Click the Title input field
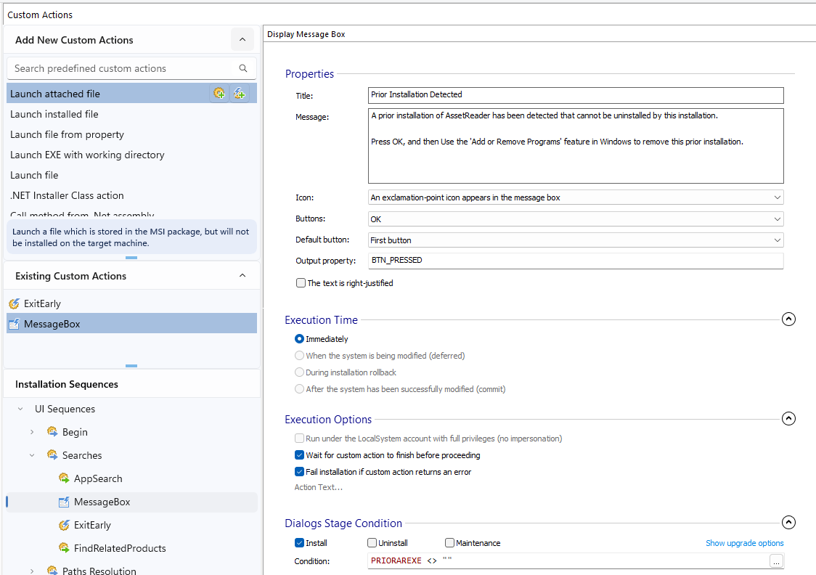 [576, 95]
